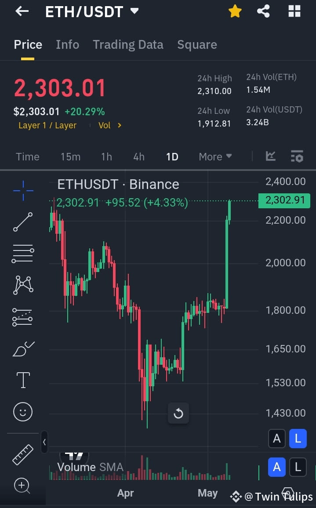Expand tags with the yellow chevron
The image size is (316, 508).
click(x=120, y=125)
